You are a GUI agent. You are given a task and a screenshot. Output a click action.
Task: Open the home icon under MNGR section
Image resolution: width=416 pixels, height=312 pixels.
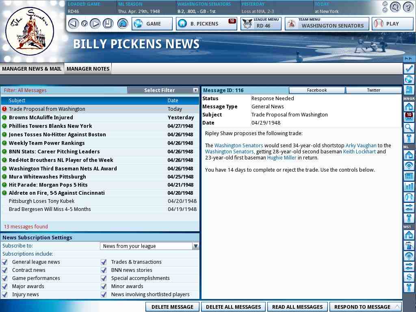[409, 106]
